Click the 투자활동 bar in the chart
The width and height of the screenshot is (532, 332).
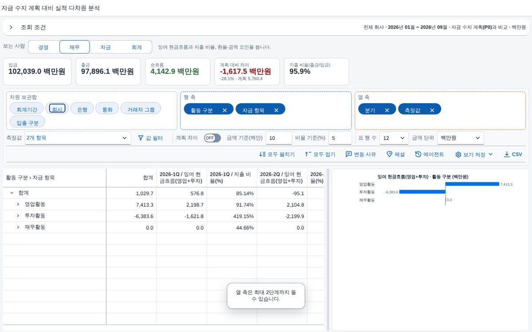click(422, 192)
